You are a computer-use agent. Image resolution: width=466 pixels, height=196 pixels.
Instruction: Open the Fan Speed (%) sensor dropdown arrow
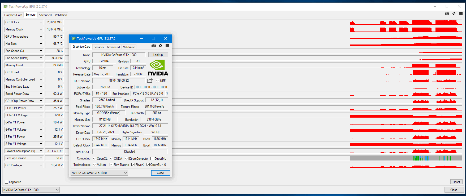pyautogui.click(x=41, y=51)
